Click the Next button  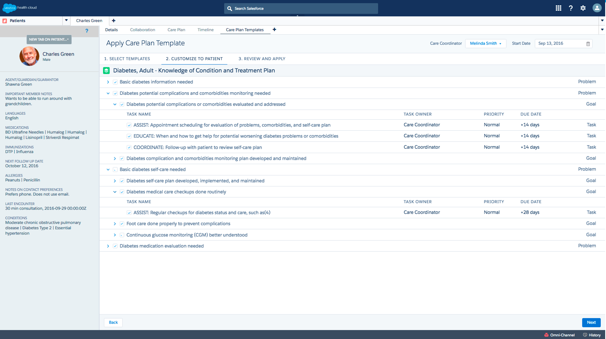click(x=591, y=323)
